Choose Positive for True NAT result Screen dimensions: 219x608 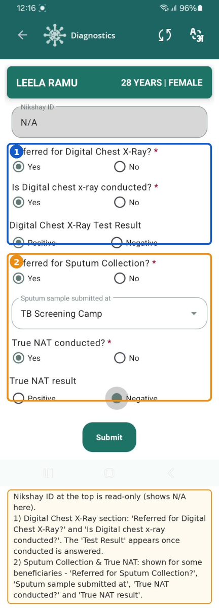coord(18,398)
